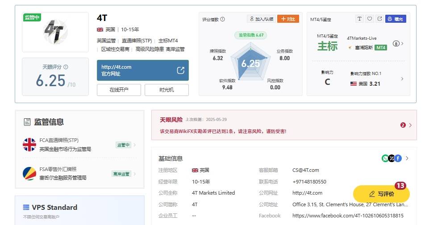Click the circled 8 server count
This screenshot has width=425, height=225.
(396, 44)
